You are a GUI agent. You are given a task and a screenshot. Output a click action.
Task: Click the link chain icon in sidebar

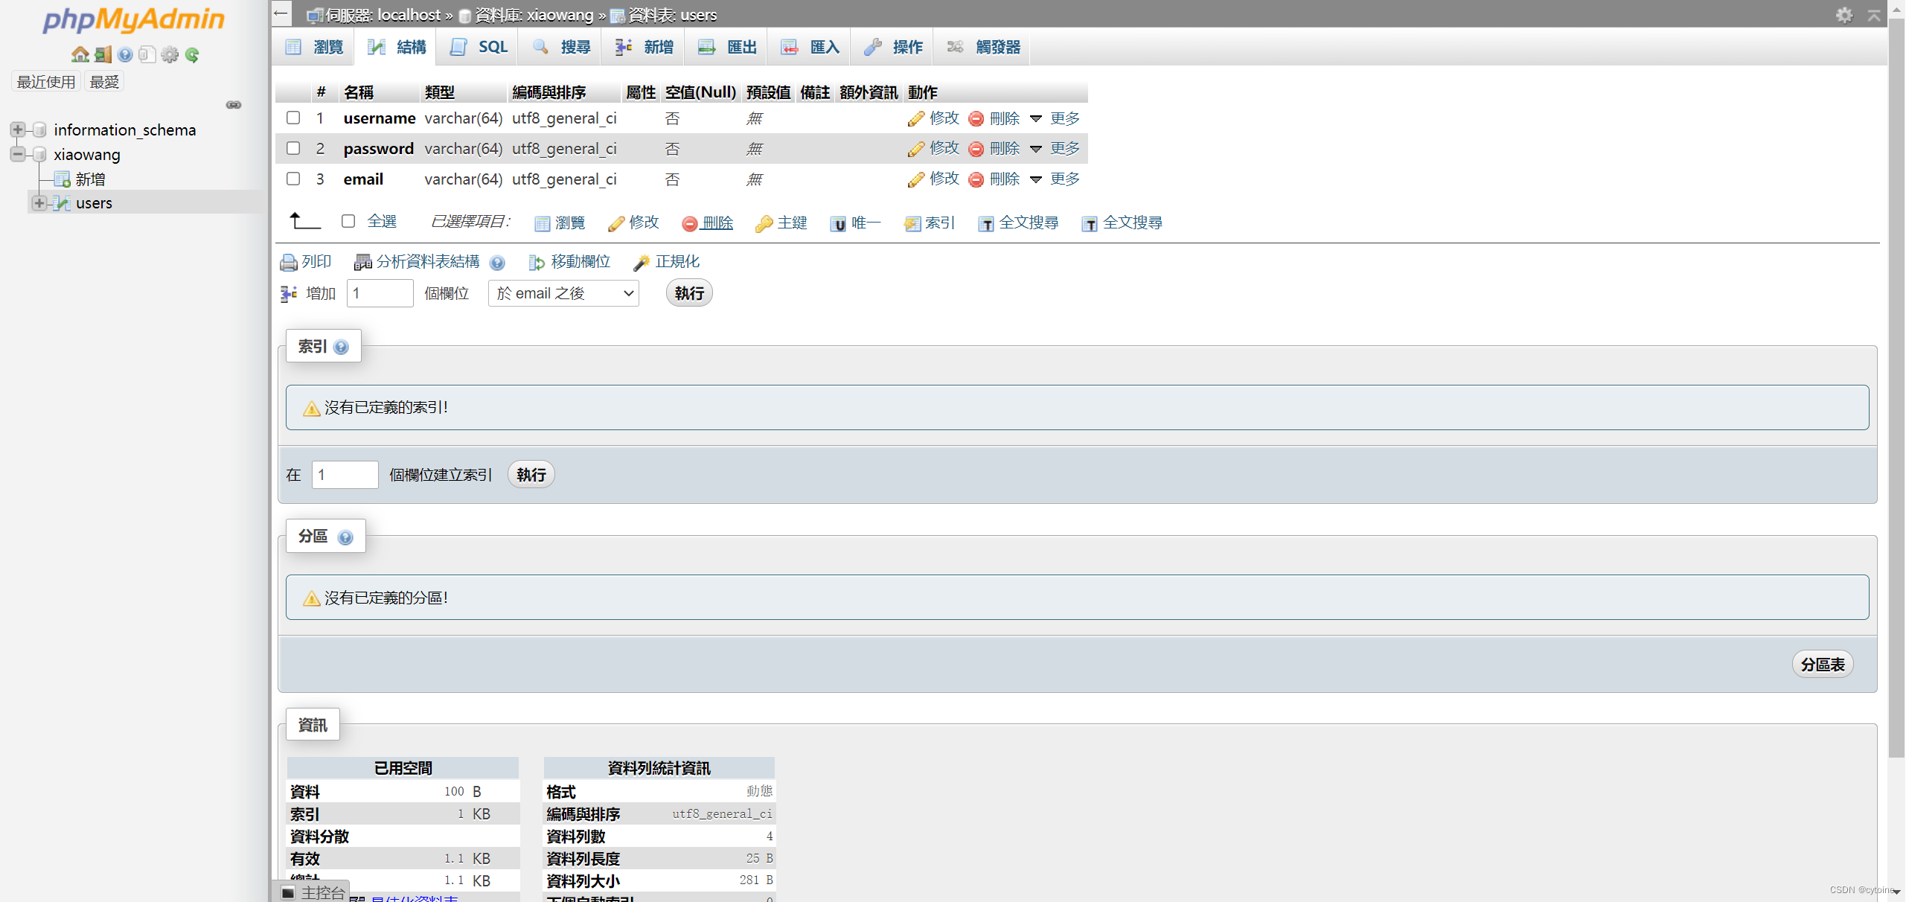pos(234,105)
